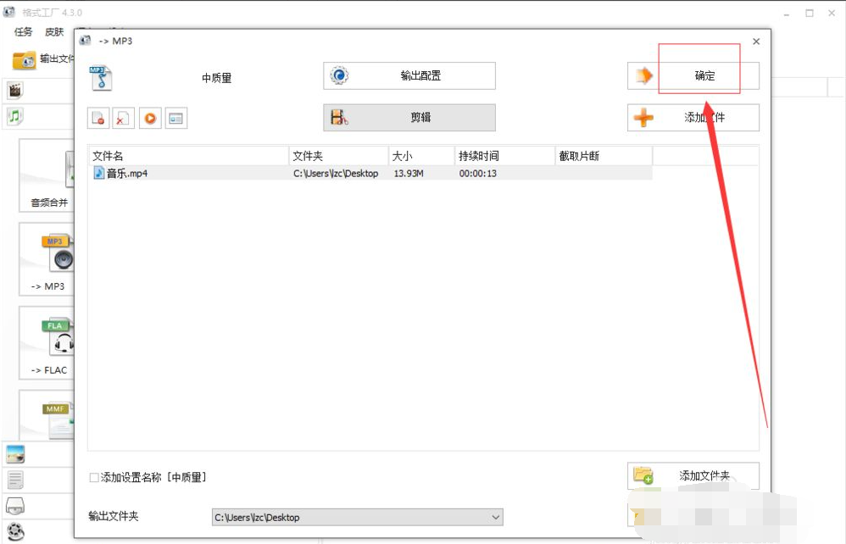Click the 文件夹 column header
Viewport: 846px width, 544px height.
click(339, 156)
